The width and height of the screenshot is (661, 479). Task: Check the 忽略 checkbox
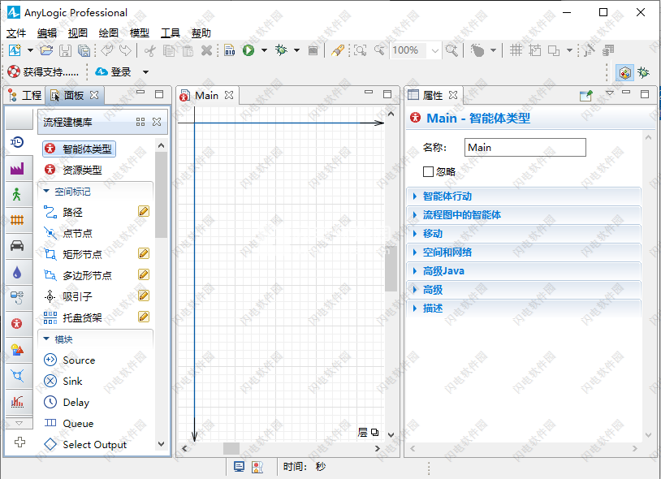428,171
